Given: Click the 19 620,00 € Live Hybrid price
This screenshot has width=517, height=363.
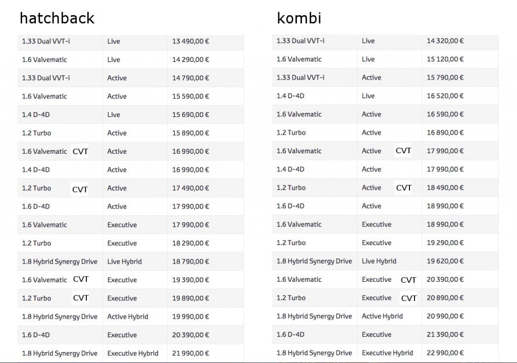Looking at the screenshot, I should 445,261.
